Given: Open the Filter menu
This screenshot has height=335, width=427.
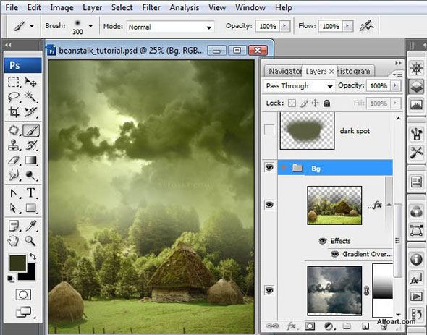Looking at the screenshot, I should click(151, 7).
